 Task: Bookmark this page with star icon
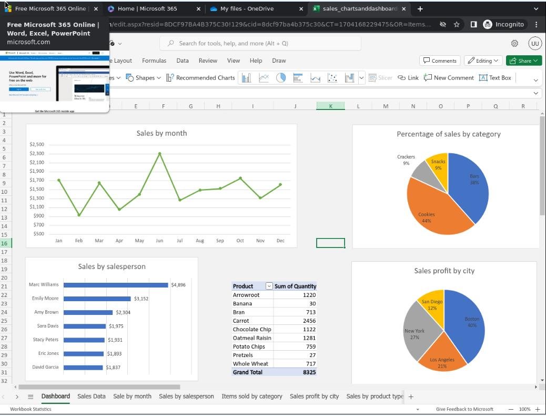click(x=457, y=24)
